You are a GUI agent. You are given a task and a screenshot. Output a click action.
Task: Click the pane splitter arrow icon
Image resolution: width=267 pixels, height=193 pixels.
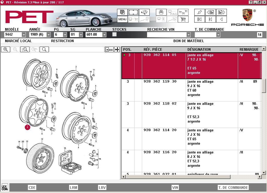pyautogui.click(x=117, y=49)
